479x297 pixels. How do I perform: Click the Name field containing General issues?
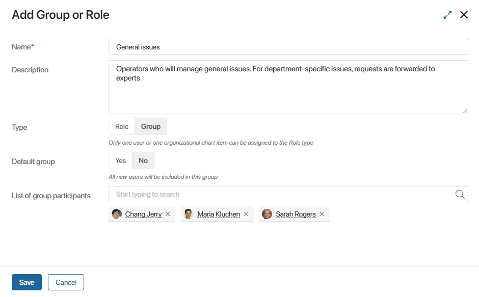(x=288, y=47)
